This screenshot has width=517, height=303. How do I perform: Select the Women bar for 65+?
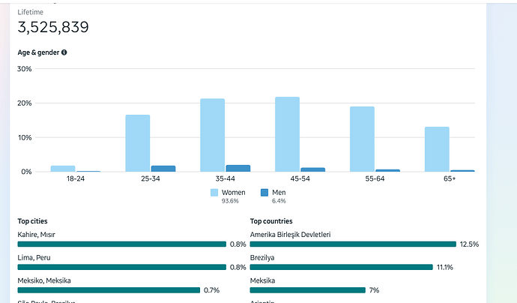click(437, 149)
